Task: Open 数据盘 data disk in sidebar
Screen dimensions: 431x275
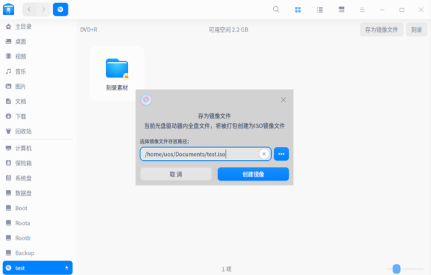Action: tap(38, 193)
